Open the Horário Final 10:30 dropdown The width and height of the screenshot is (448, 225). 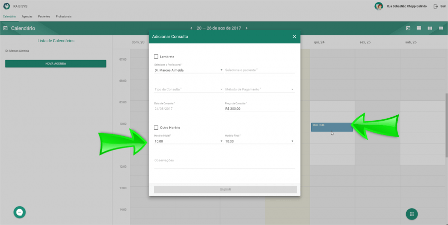pos(260,141)
